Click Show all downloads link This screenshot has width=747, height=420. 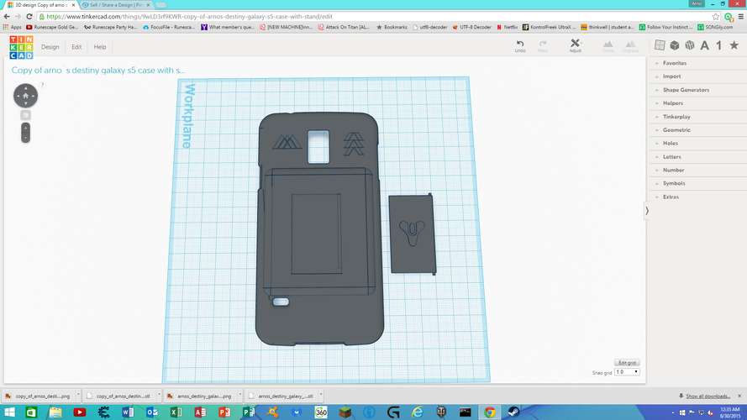tap(708, 396)
